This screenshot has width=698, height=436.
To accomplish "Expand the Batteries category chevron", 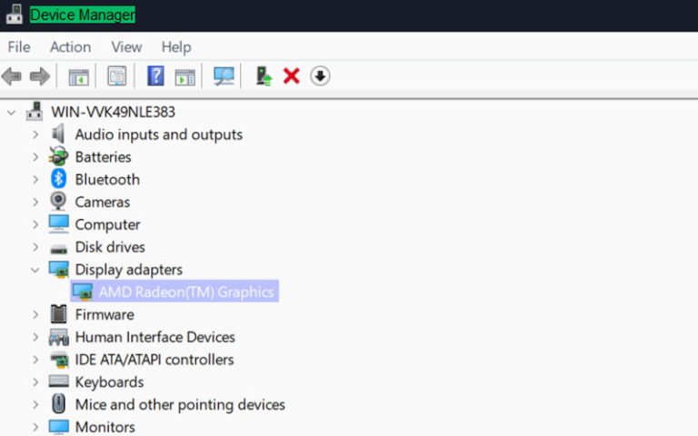I will pyautogui.click(x=35, y=157).
